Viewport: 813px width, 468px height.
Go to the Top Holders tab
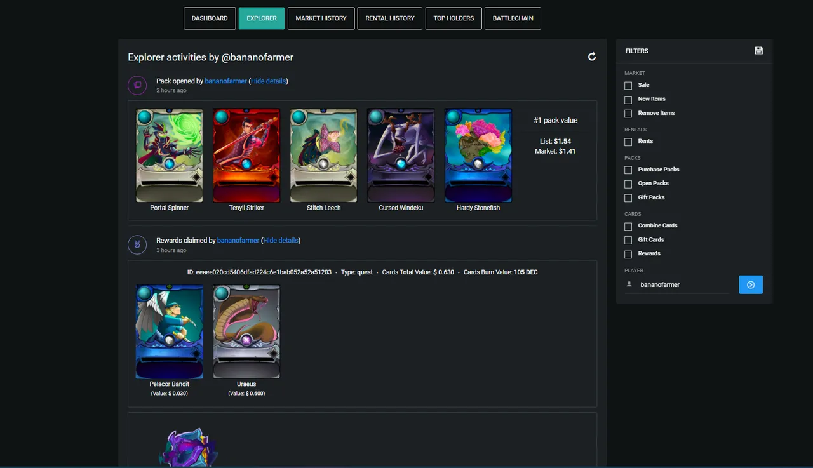454,18
